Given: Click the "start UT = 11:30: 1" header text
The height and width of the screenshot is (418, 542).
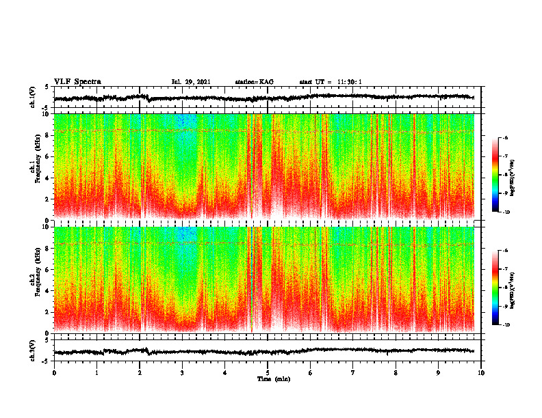Looking at the screenshot, I should point(331,82).
